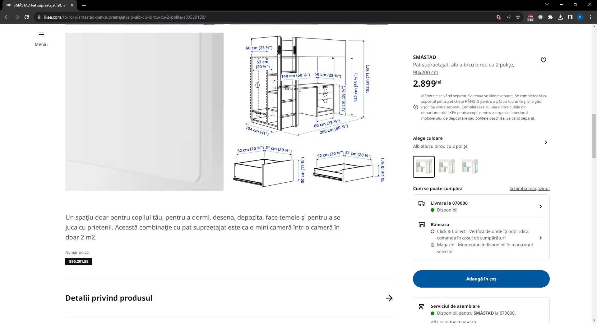Click the Adaugă în coș button
Image resolution: width=597 pixels, height=323 pixels.
tap(481, 279)
